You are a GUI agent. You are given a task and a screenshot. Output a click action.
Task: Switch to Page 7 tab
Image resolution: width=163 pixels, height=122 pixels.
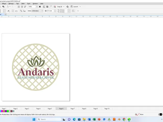[73, 109]
